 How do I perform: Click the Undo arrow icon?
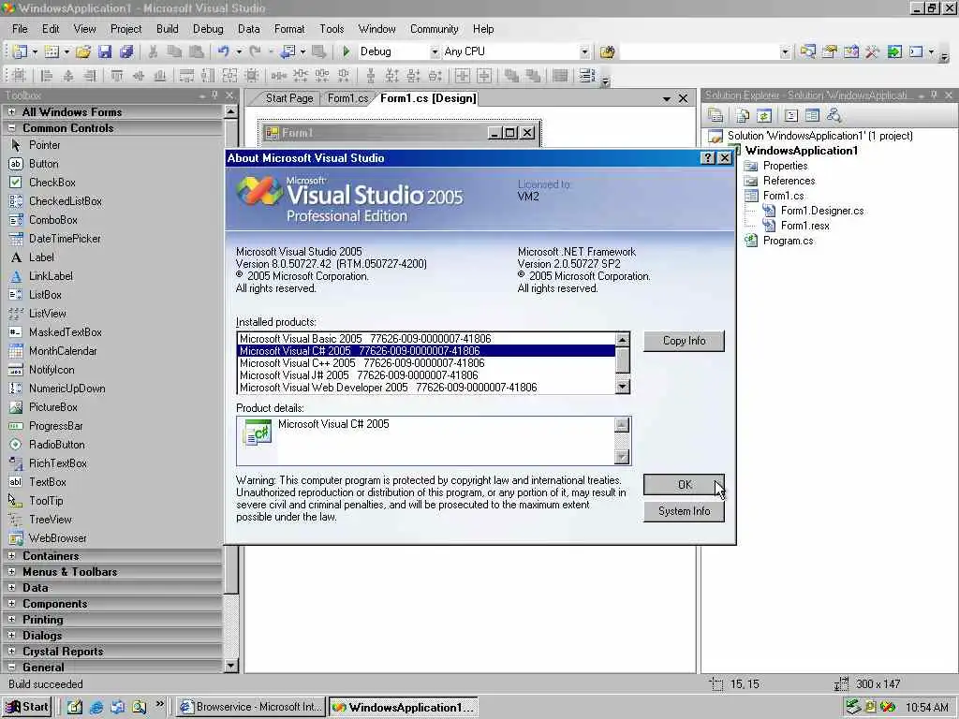point(224,52)
